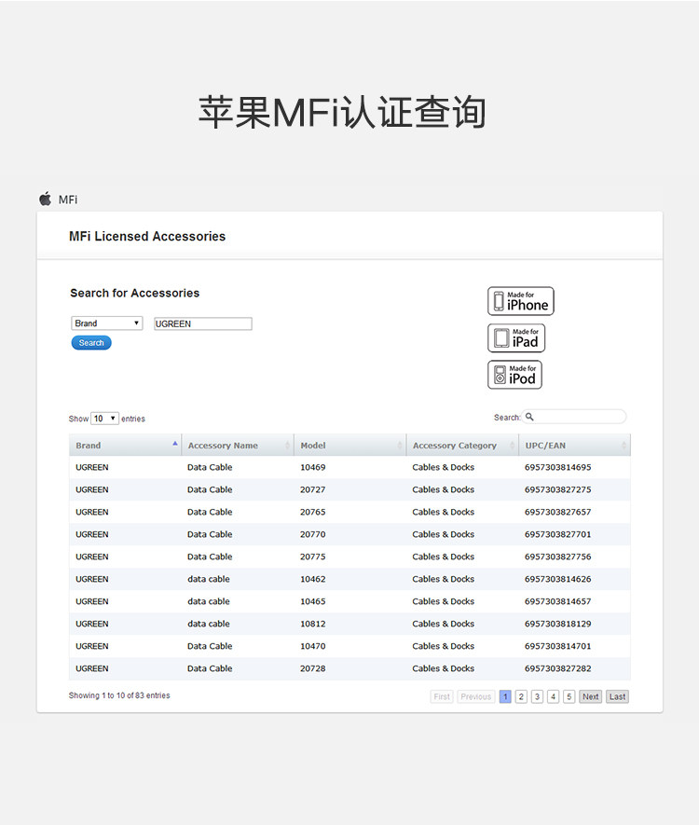The width and height of the screenshot is (699, 825).
Task: Click UPC value 6957303814626
Action: 557,579
